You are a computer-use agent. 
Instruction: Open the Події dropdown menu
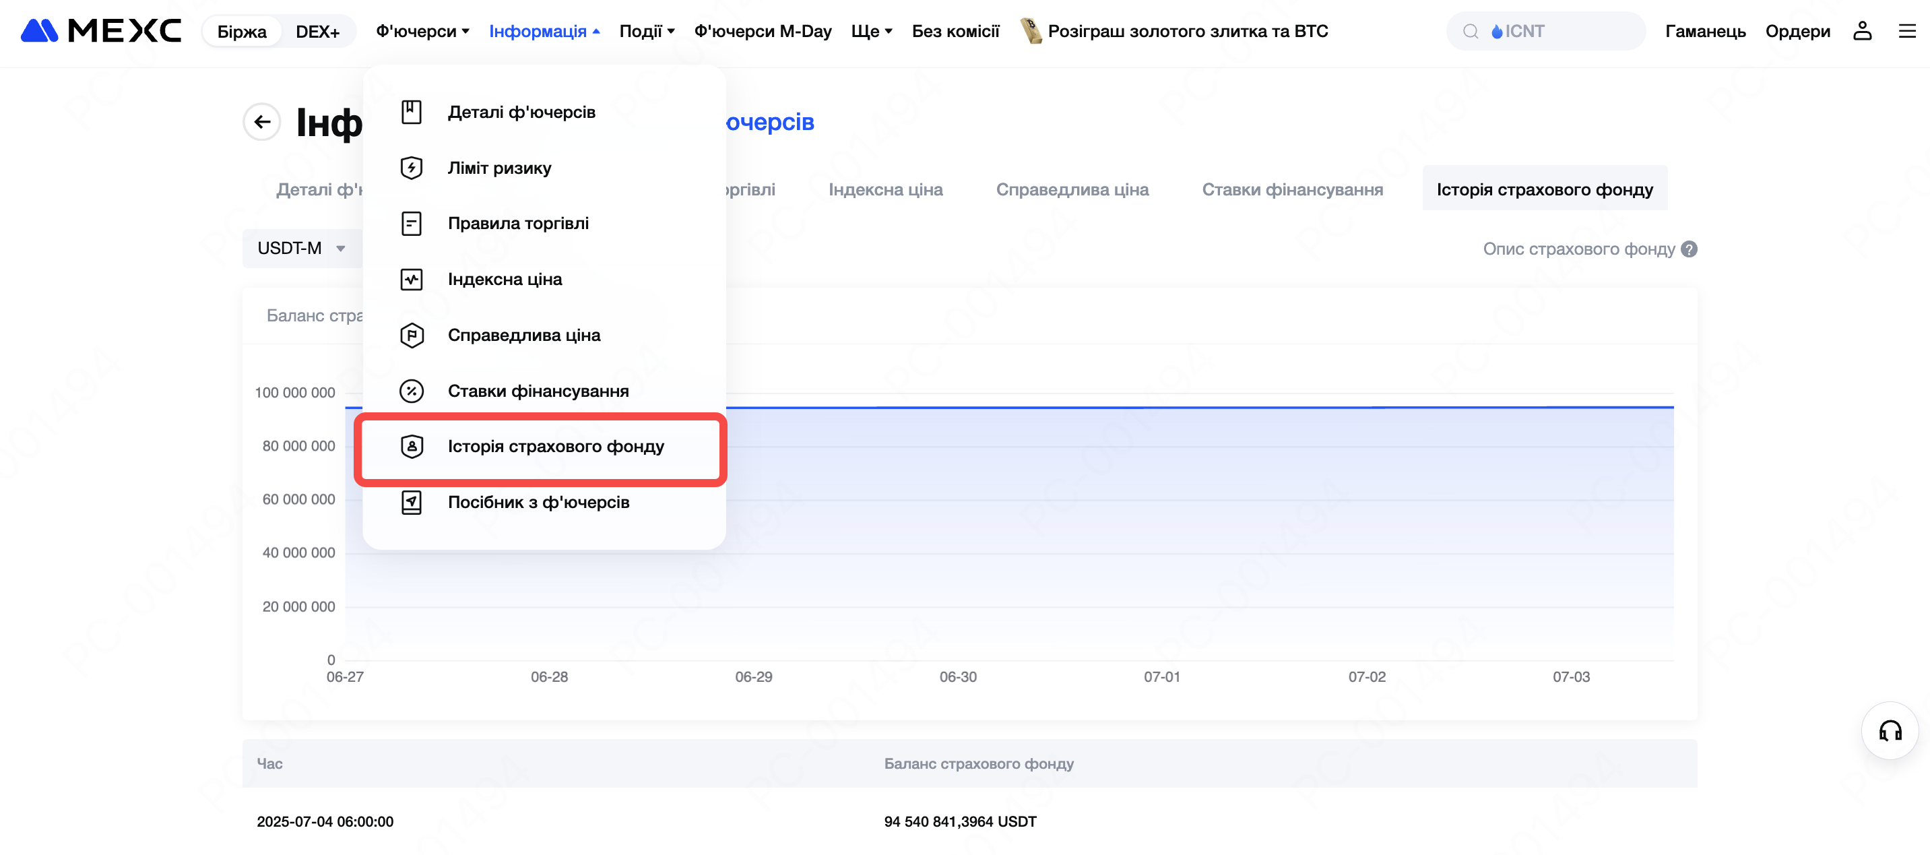click(647, 31)
